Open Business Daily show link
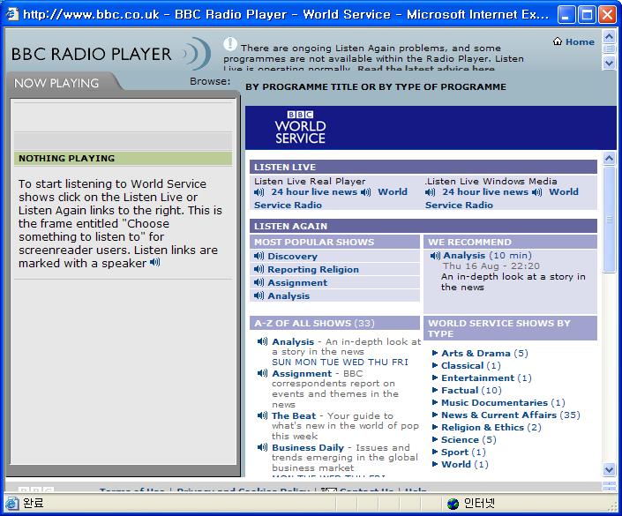The image size is (622, 516). coord(308,447)
